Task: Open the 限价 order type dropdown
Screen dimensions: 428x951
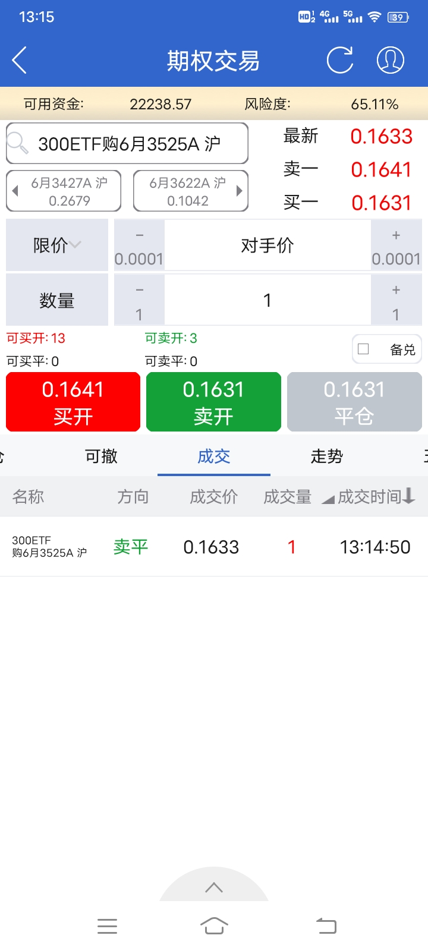Action: (57, 245)
